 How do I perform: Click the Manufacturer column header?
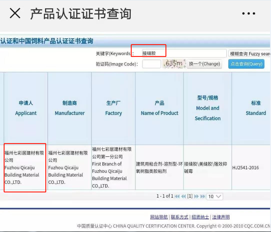point(70,108)
